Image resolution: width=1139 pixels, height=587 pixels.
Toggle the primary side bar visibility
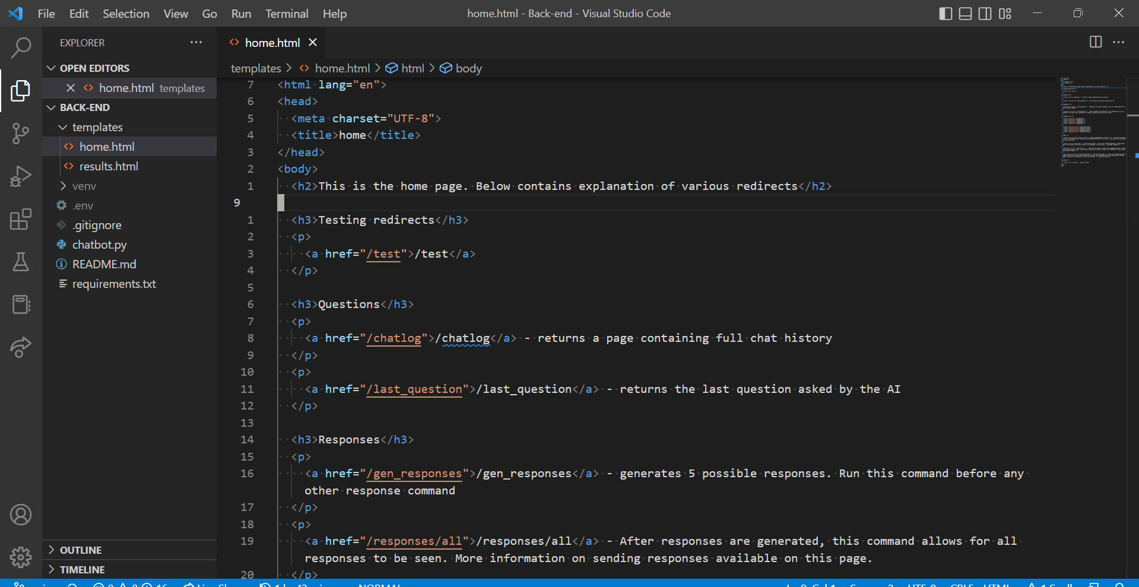point(946,14)
